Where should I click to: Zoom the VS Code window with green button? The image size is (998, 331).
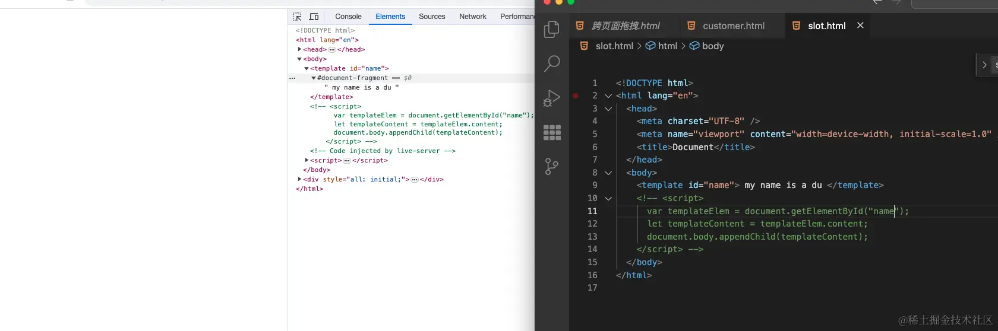tap(571, 2)
